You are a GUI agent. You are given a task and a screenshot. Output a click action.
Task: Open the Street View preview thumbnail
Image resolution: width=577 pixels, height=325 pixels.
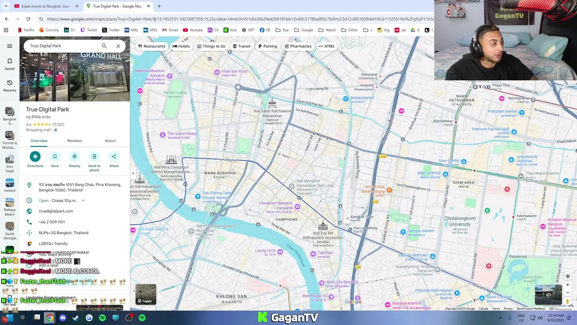(x=548, y=295)
